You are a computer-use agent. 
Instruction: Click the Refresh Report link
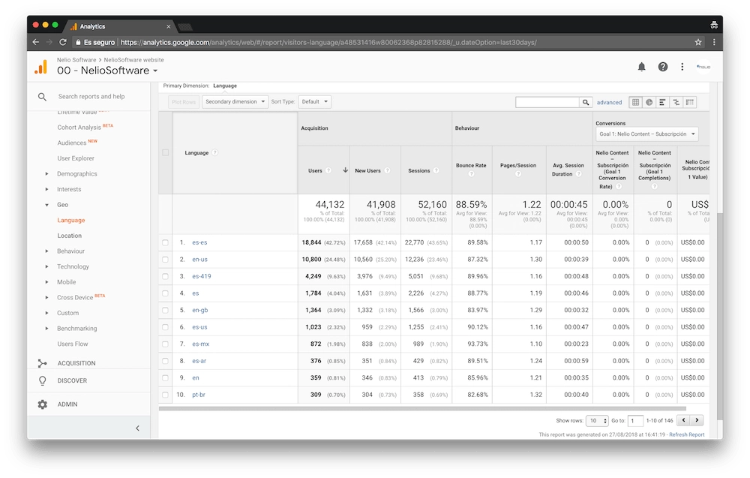coord(687,435)
